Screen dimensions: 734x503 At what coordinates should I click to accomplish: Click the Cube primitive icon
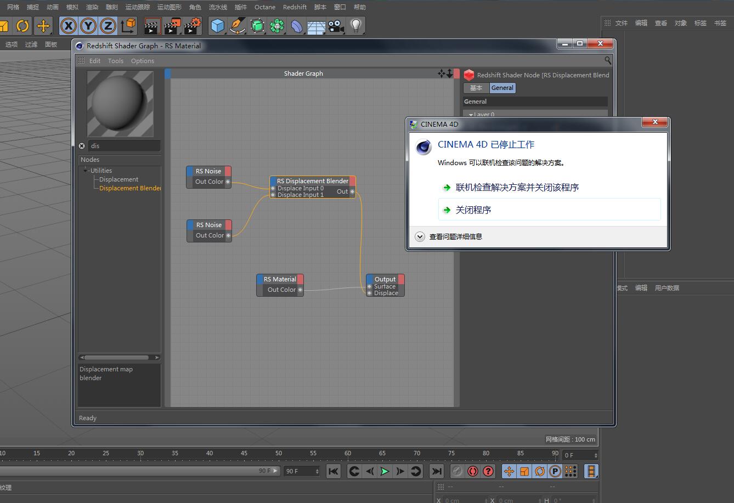point(218,26)
